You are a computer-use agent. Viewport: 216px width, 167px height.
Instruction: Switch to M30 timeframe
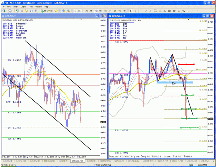tap(101, 11)
